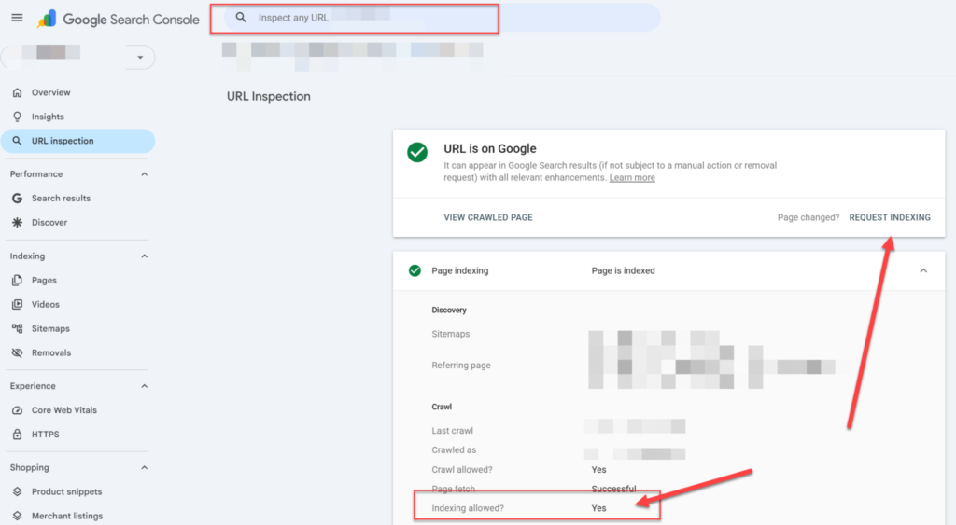Open Core Web Vitals report
The image size is (956, 525).
point(64,410)
